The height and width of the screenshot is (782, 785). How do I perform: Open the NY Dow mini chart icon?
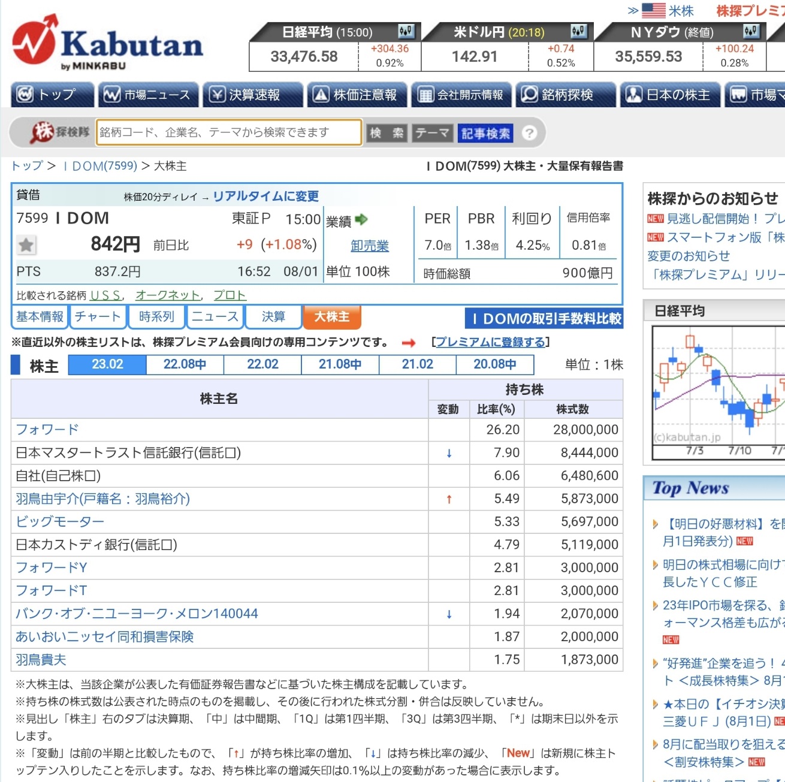point(751,31)
